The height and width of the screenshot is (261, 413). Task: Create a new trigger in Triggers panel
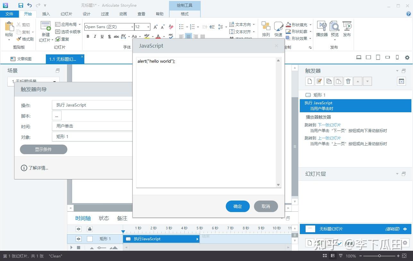coord(309,81)
